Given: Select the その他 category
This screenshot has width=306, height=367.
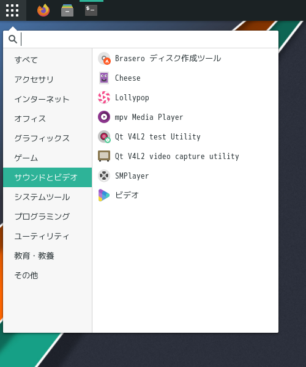Looking at the screenshot, I should click(x=48, y=275).
